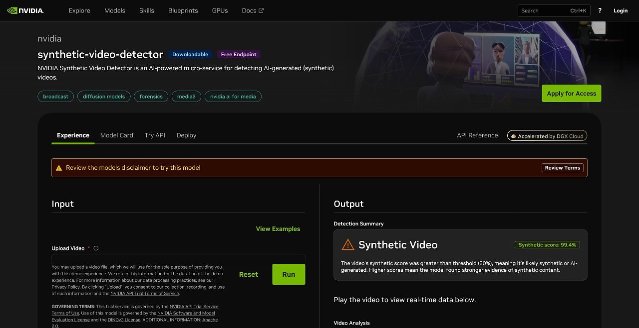Screen dimensions: 639x328
Task: Select the nvidia ai for media tag
Action: (x=233, y=97)
